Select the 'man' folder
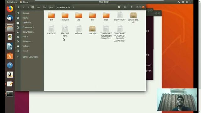Viewport: 201px width, 113px height. click(106, 16)
